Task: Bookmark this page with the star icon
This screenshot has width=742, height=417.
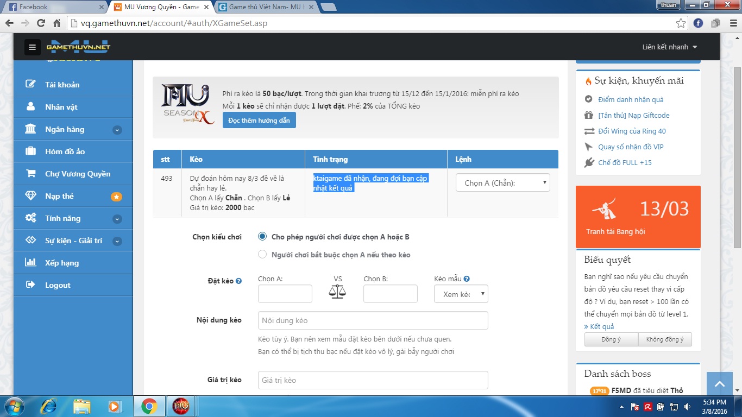Action: pos(681,23)
